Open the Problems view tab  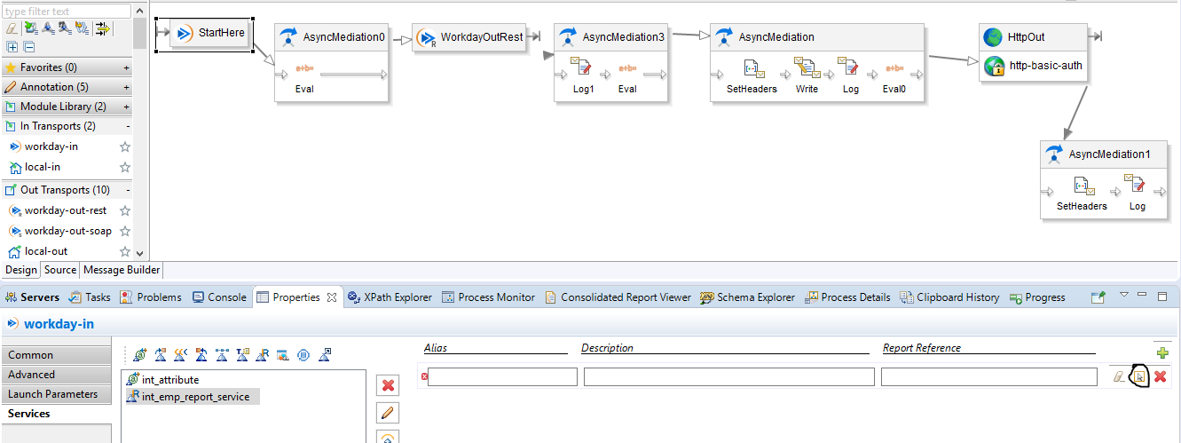pos(151,297)
